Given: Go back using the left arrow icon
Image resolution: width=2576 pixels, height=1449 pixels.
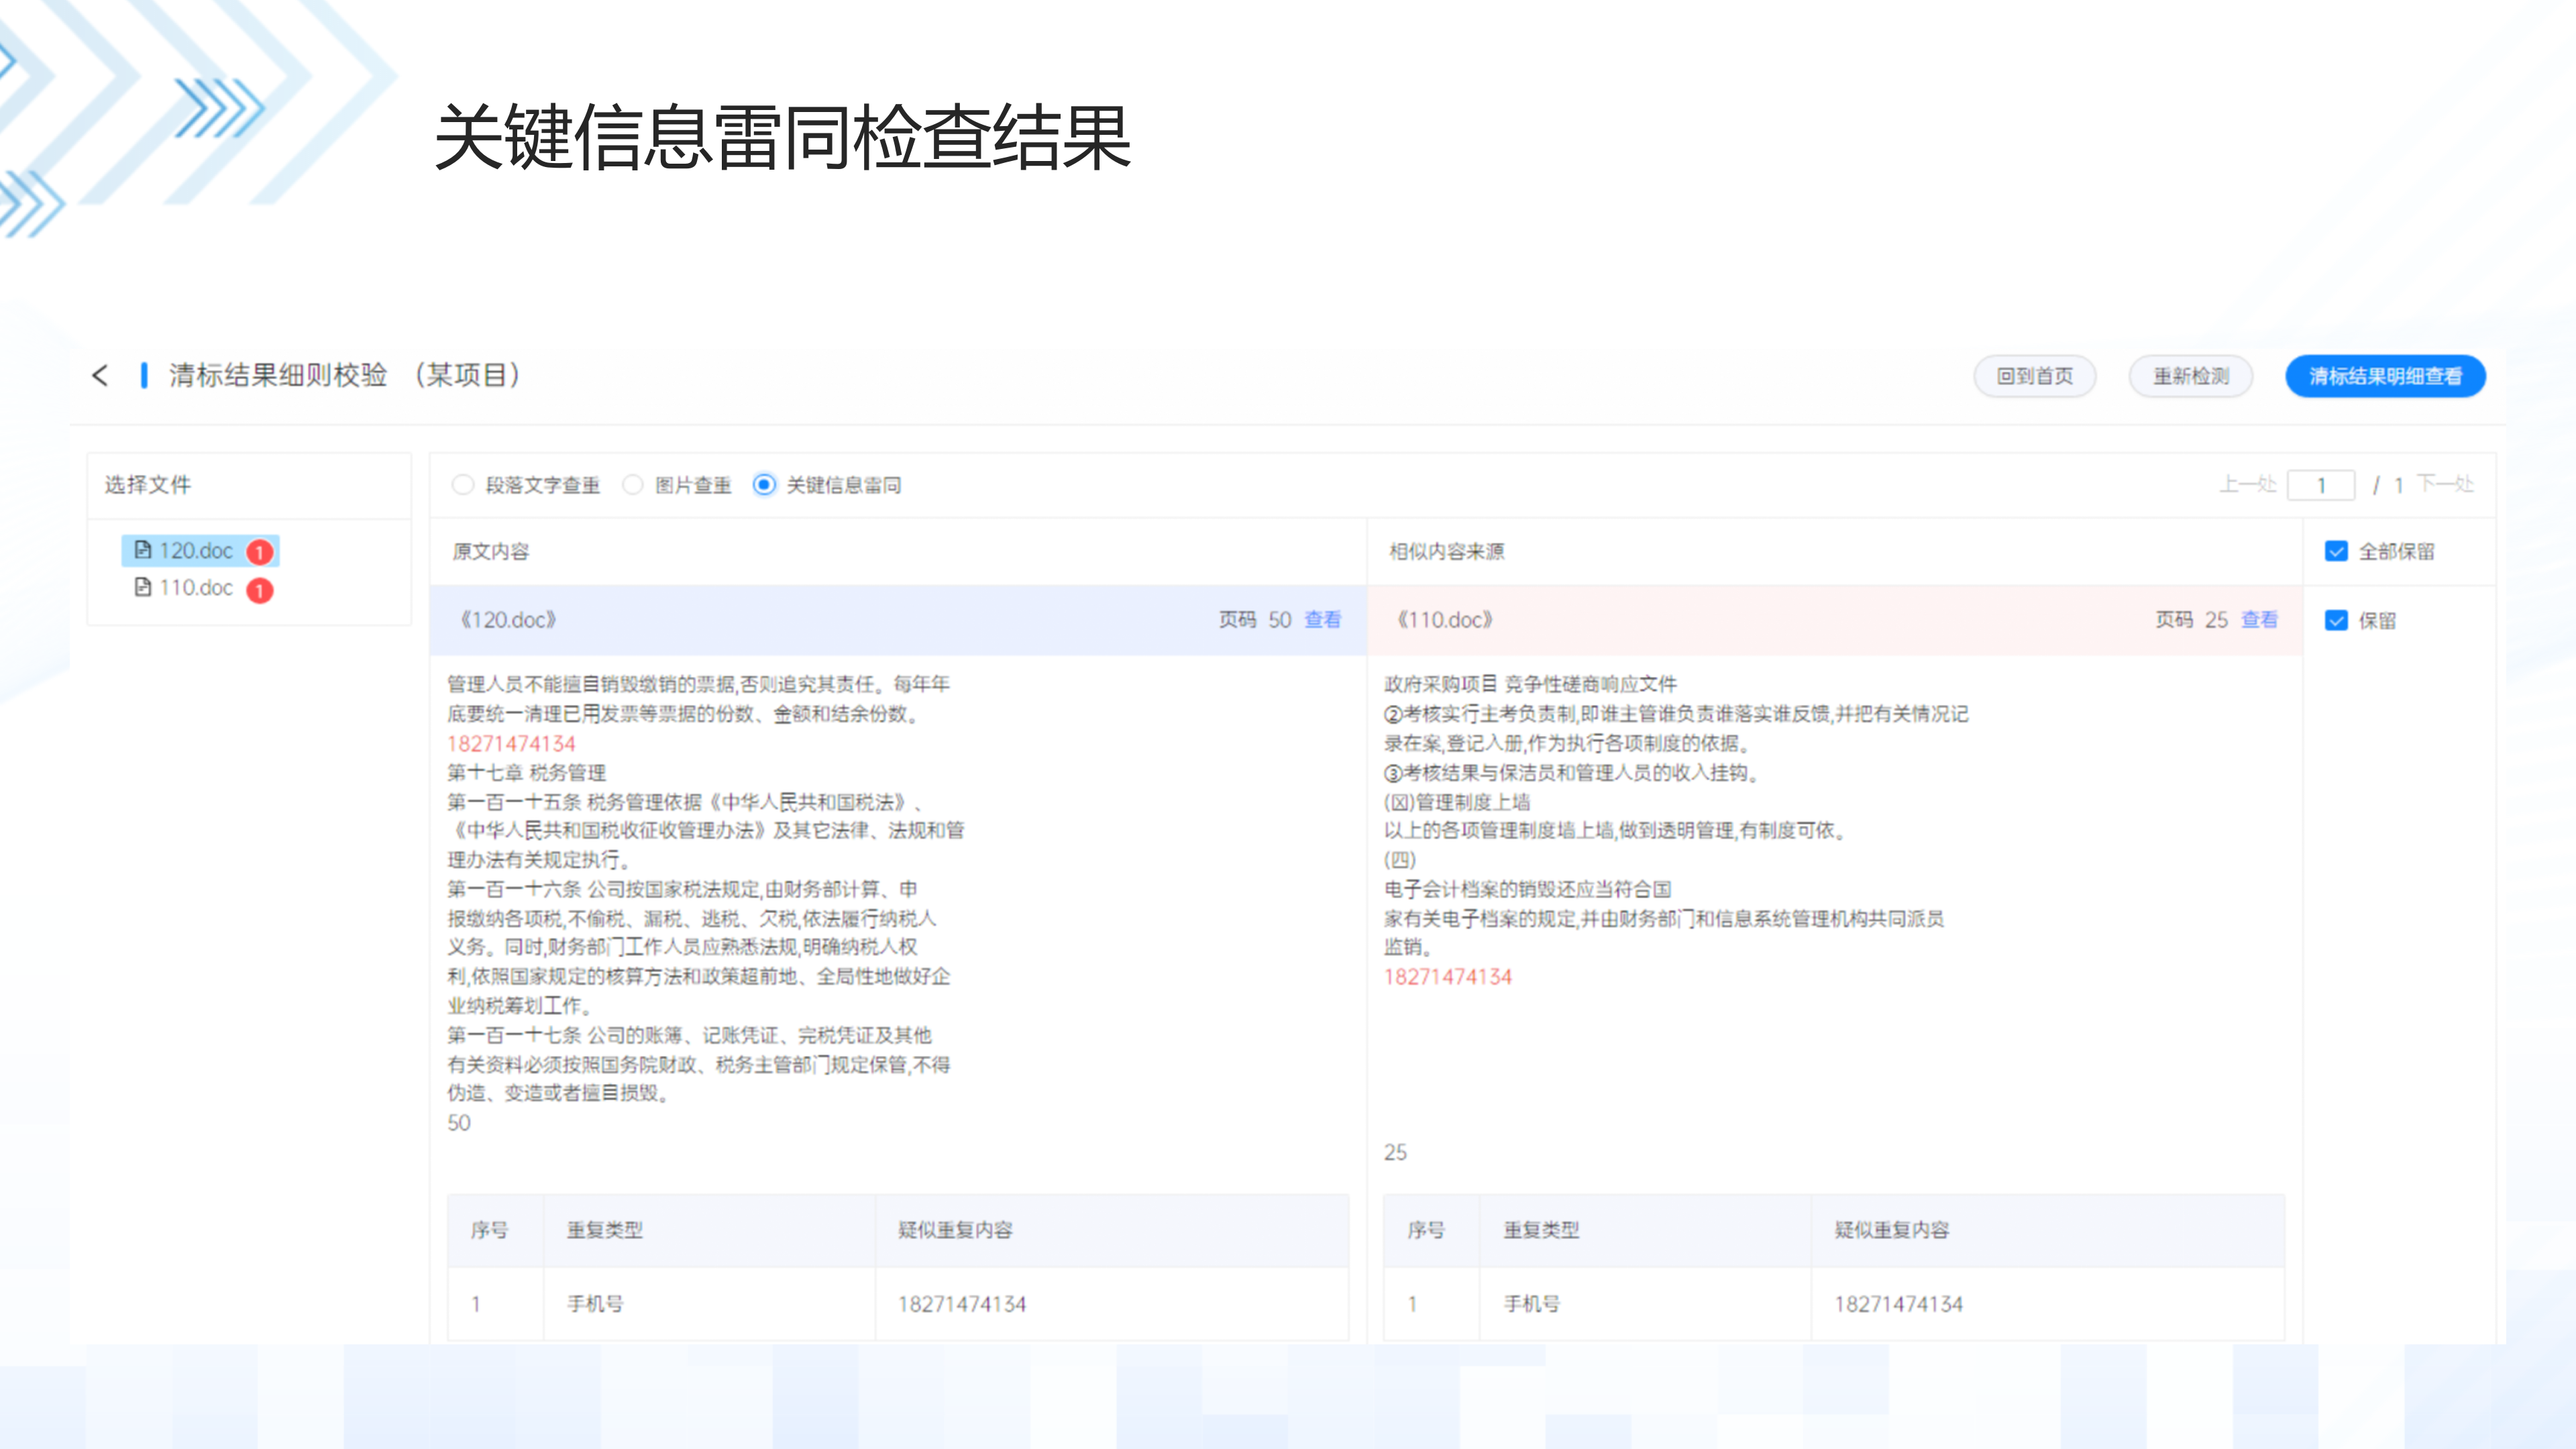Looking at the screenshot, I should coord(99,376).
